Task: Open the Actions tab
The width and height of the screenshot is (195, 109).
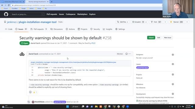Action: coord(70,29)
